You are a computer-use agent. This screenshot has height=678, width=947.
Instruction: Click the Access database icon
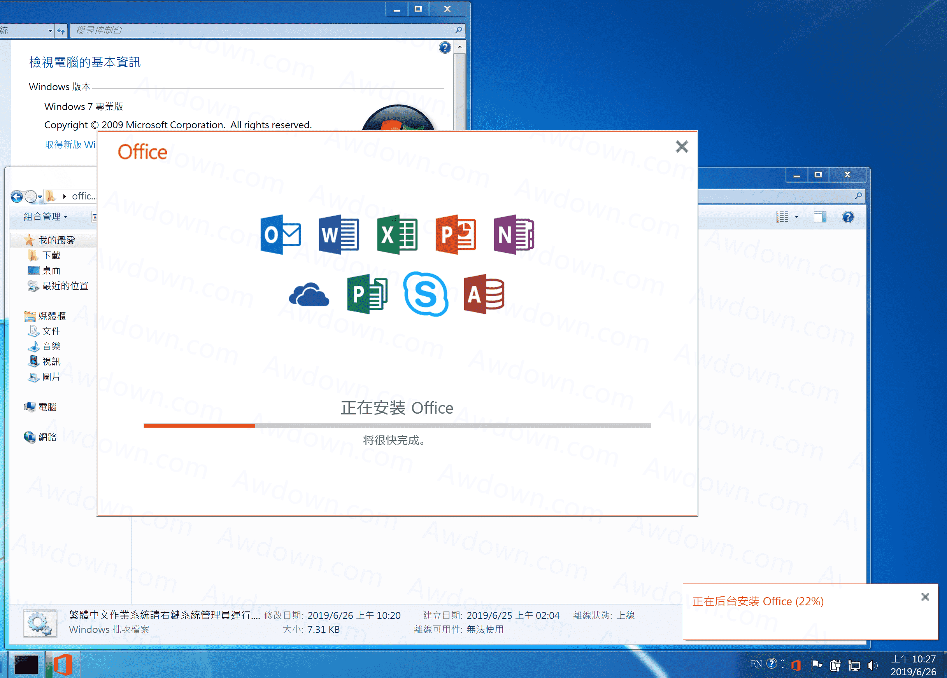[x=484, y=294]
